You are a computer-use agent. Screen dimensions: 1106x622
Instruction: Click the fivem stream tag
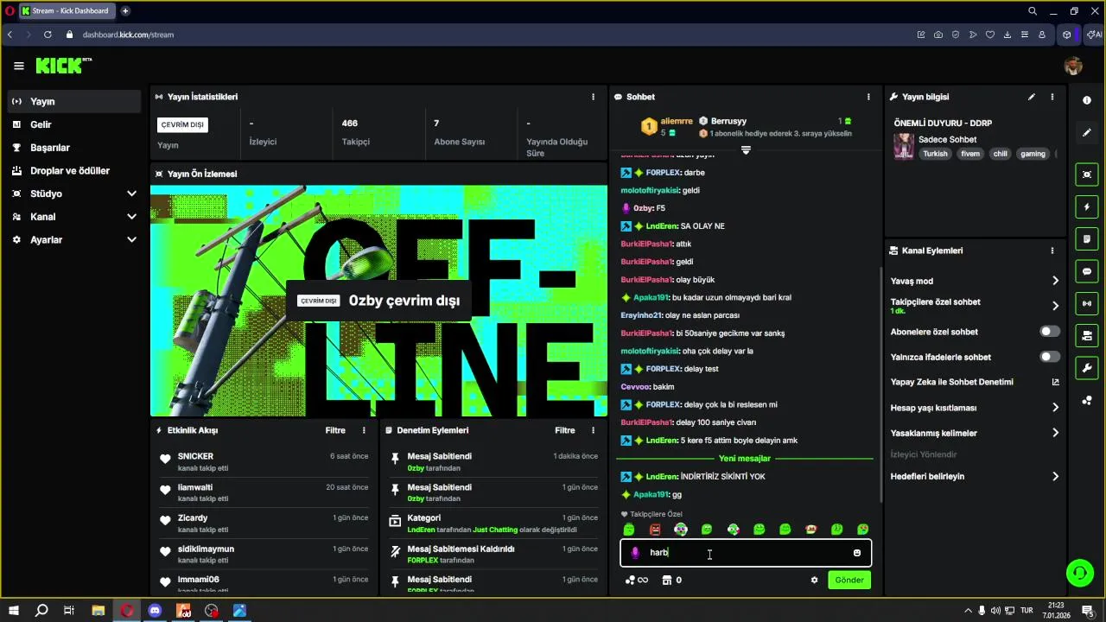click(970, 154)
